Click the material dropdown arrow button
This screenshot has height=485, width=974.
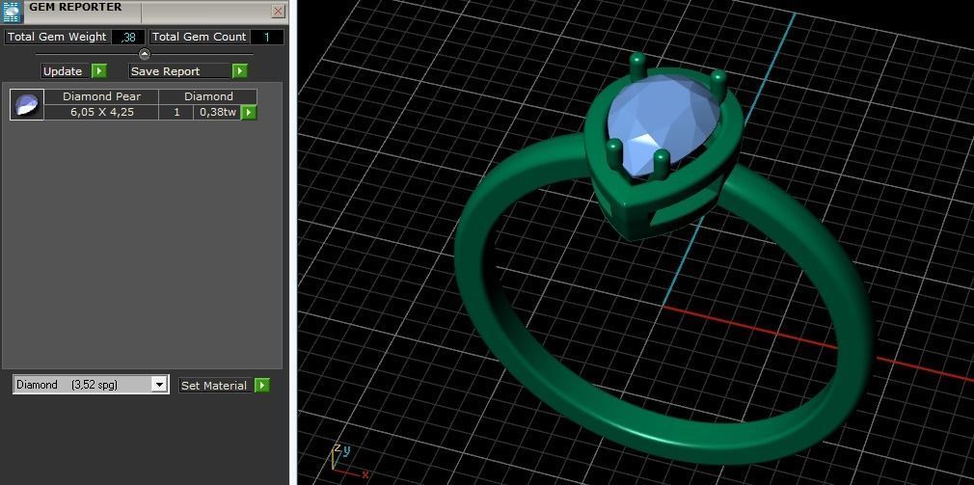160,385
